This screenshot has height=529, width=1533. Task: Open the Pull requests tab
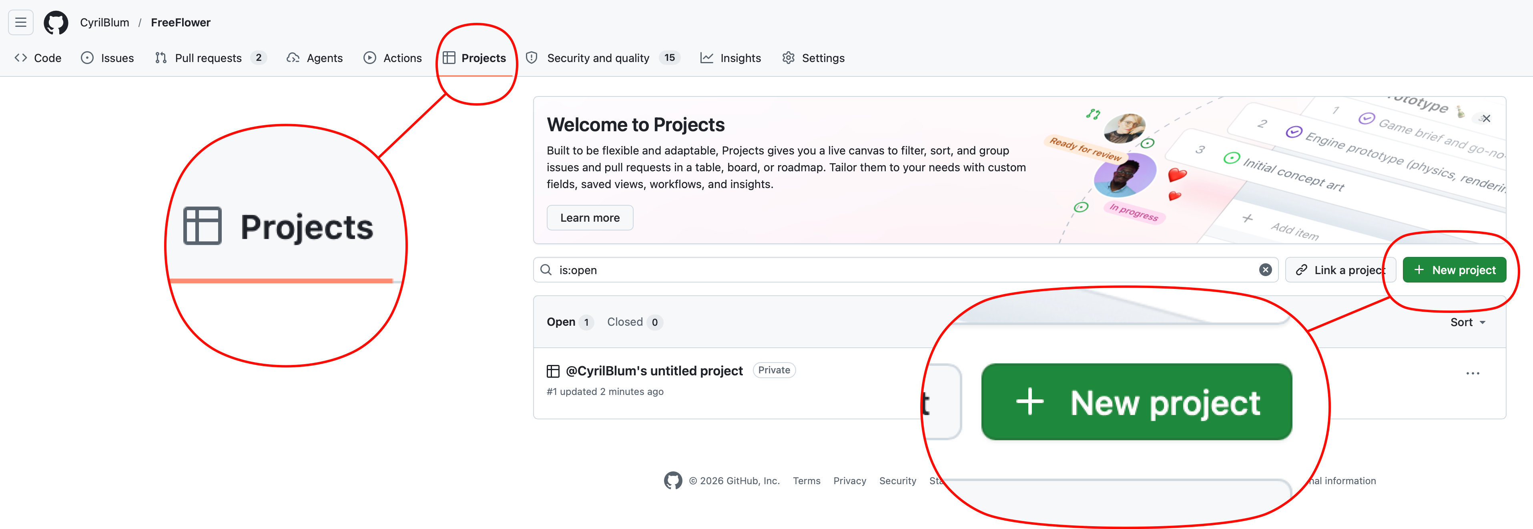[x=210, y=58]
